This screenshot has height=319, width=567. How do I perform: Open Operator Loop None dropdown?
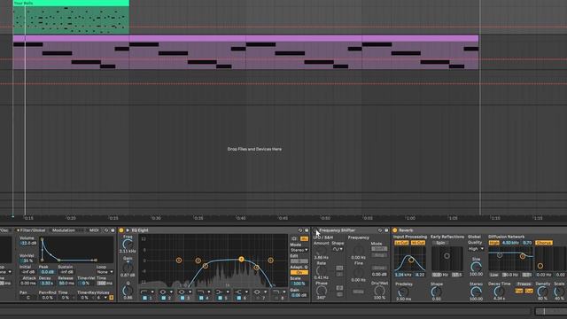pos(105,272)
